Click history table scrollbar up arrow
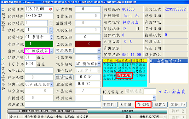Viewport: 189px width, 119px height. tap(165, 117)
